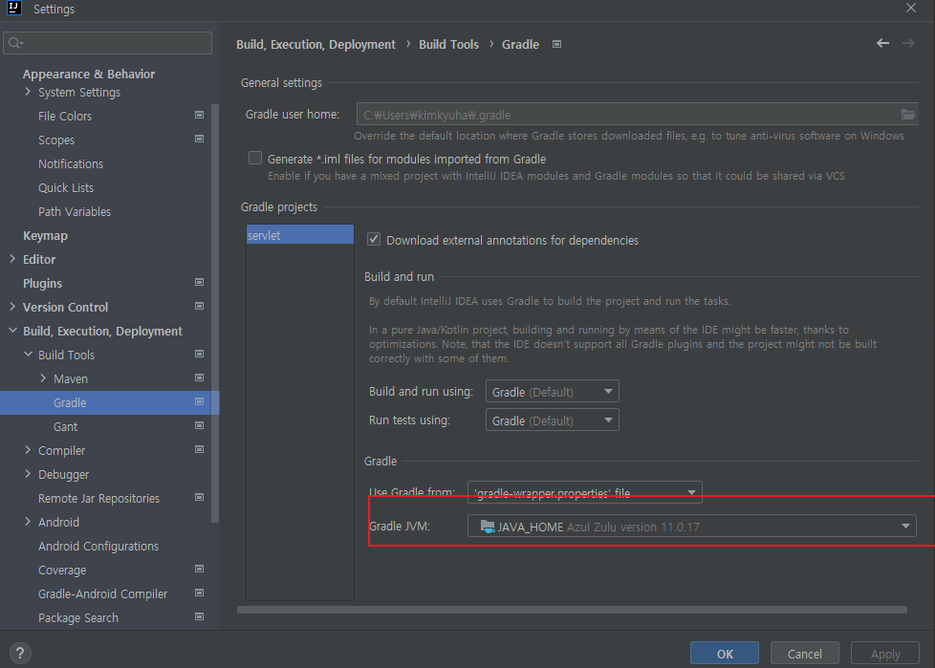Click the OK button
The height and width of the screenshot is (668, 935).
point(725,653)
